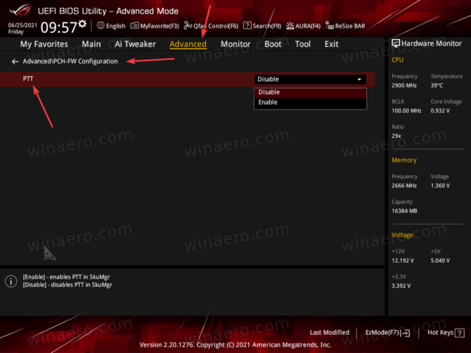The image size is (471, 353).
Task: Open AURA(F4) lighting settings
Action: tap(303, 26)
